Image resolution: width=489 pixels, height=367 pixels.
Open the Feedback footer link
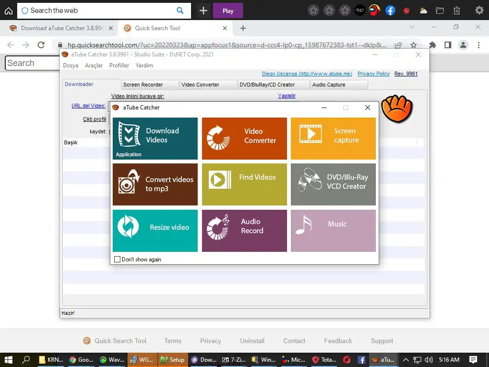coord(338,341)
